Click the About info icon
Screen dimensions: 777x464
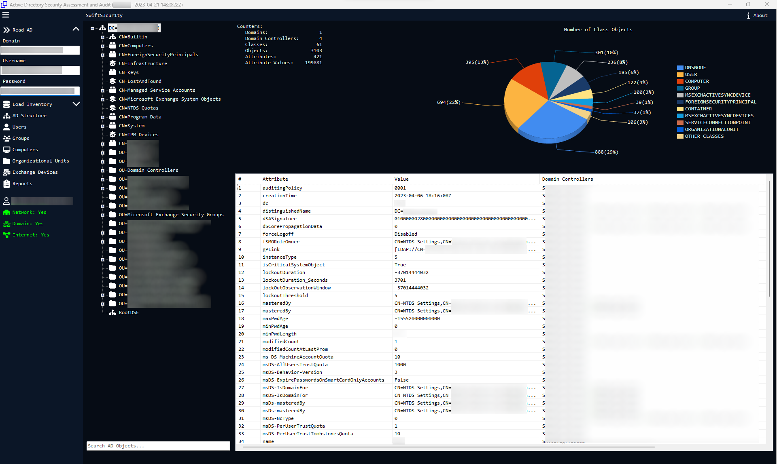[748, 15]
